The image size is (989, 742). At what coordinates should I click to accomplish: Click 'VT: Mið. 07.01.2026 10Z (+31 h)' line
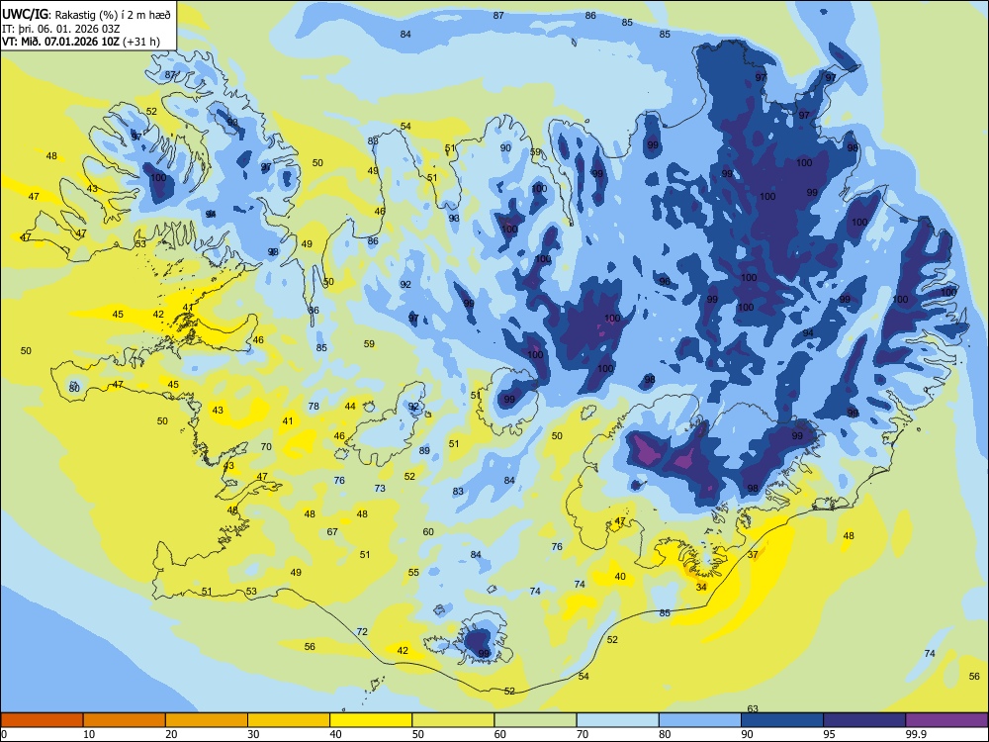(81, 43)
